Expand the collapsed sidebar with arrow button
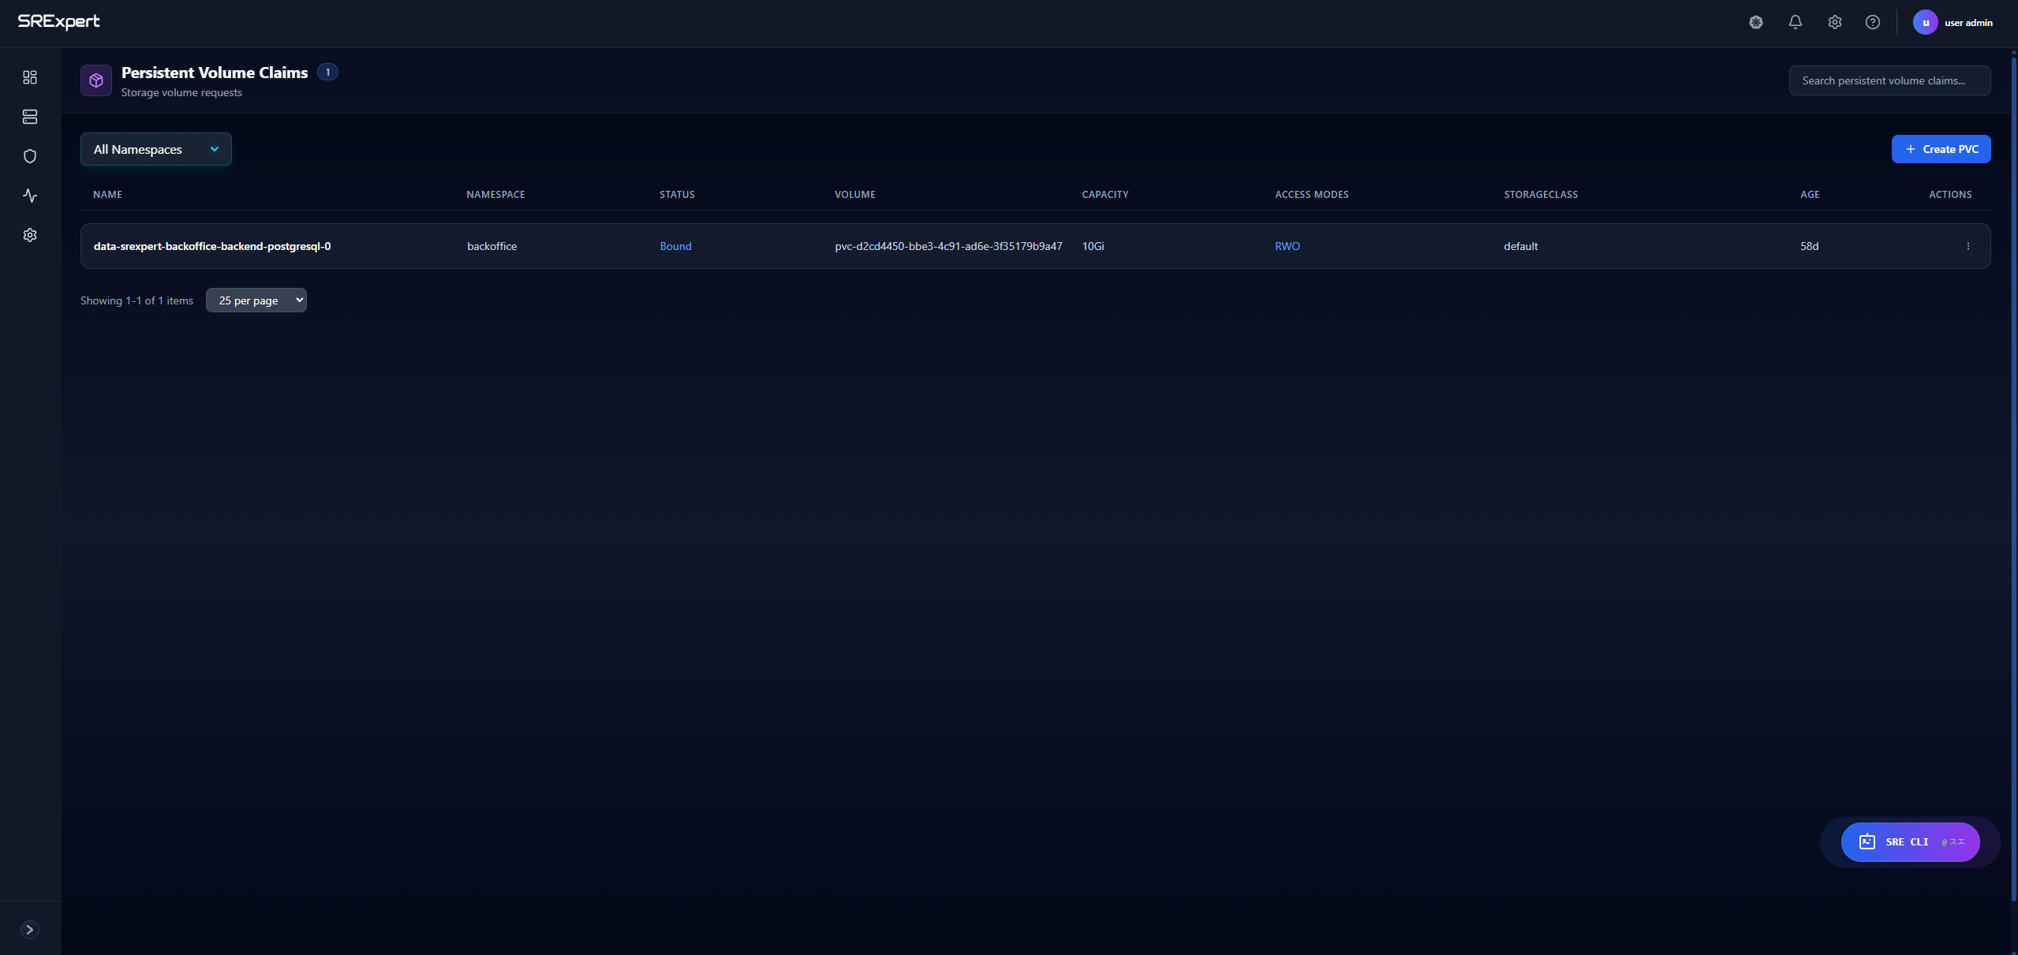Viewport: 2018px width, 955px height. pyautogui.click(x=30, y=929)
